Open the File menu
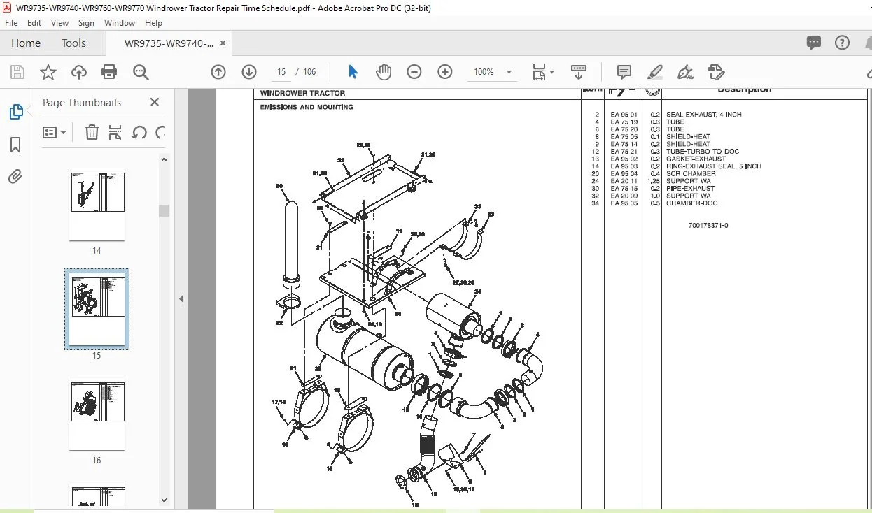This screenshot has height=513, width=872. point(12,23)
